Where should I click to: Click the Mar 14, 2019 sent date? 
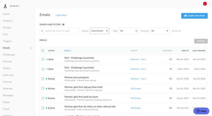tap(182, 59)
